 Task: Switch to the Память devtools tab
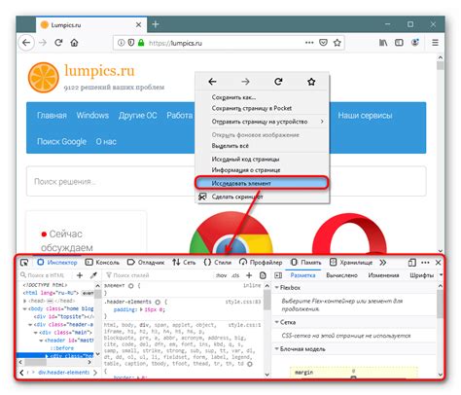[306, 263]
